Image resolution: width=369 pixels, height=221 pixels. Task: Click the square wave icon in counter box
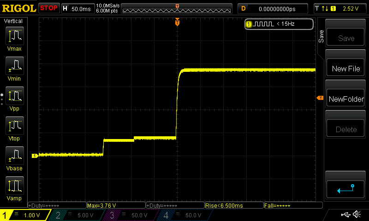click(x=264, y=24)
